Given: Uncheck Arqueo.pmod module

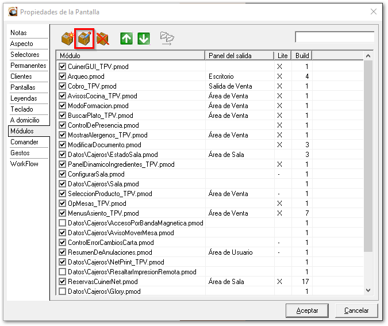Looking at the screenshot, I should [62, 76].
